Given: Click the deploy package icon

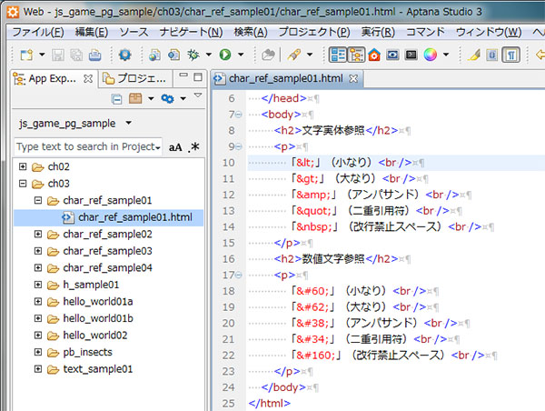Looking at the screenshot, I should tap(135, 99).
